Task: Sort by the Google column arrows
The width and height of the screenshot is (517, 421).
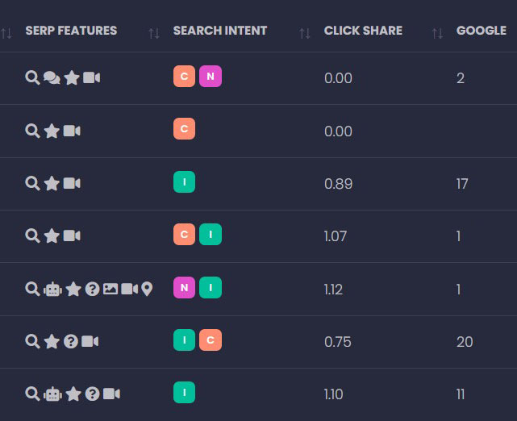Action: point(438,33)
